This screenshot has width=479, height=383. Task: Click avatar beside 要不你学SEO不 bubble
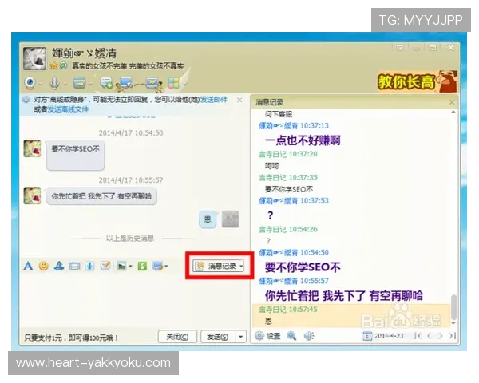[32, 148]
